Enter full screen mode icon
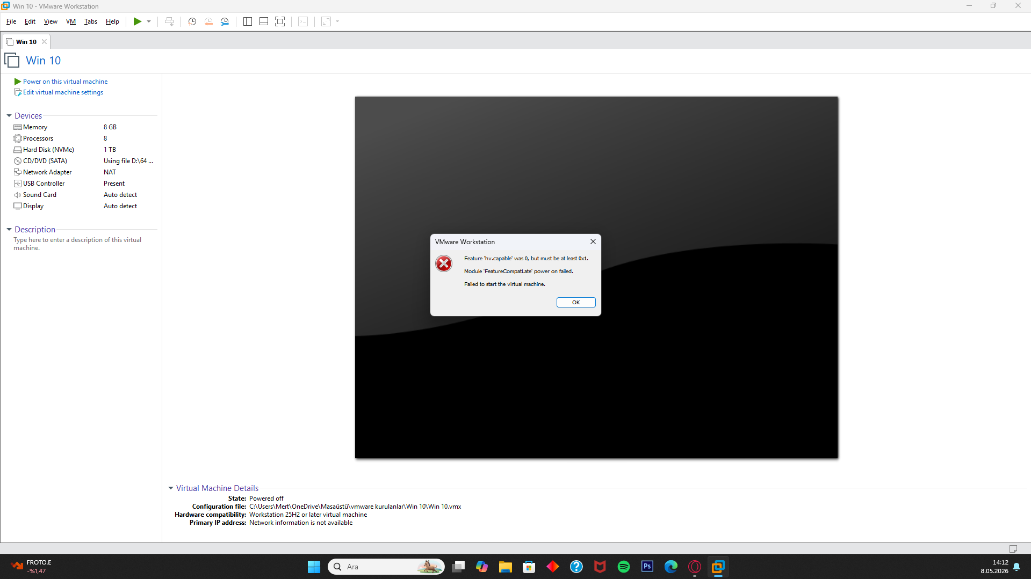Image resolution: width=1031 pixels, height=579 pixels. click(x=280, y=21)
